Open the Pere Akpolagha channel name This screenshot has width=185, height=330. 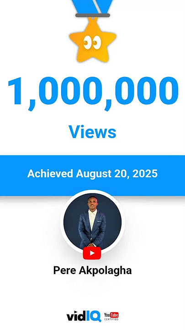coord(92,270)
